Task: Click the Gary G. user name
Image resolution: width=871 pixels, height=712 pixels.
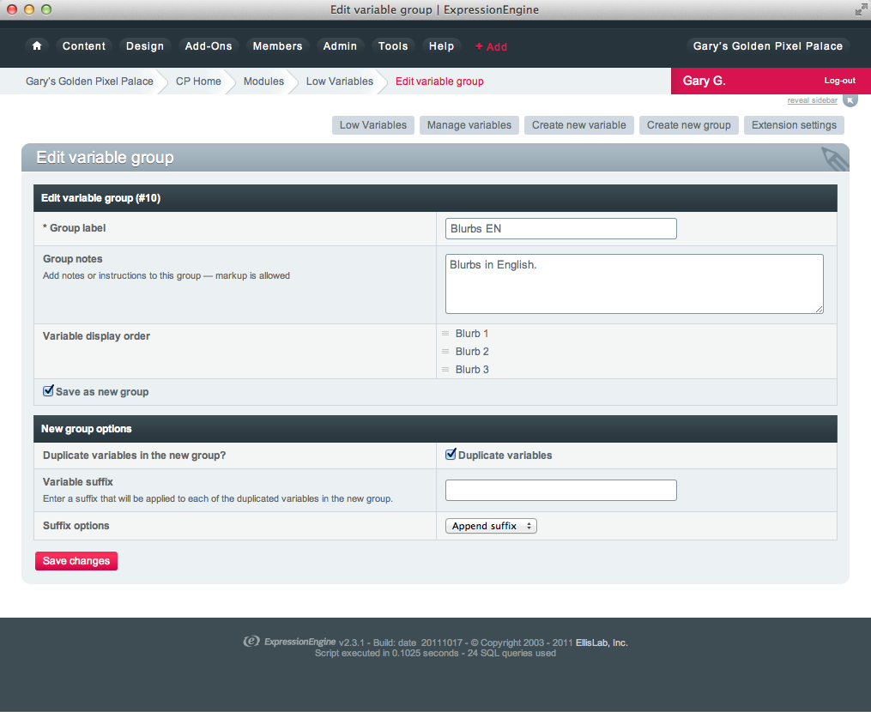Action: pyautogui.click(x=704, y=81)
